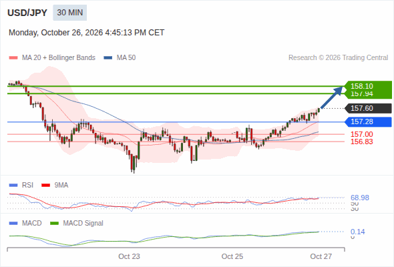The height and width of the screenshot is (267, 394).
Task: Click the Oct 27 time axis label
Action: pos(321,256)
